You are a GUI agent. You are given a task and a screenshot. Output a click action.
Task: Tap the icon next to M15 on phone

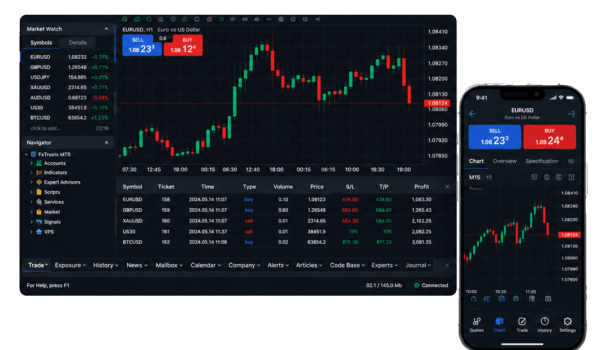489,177
